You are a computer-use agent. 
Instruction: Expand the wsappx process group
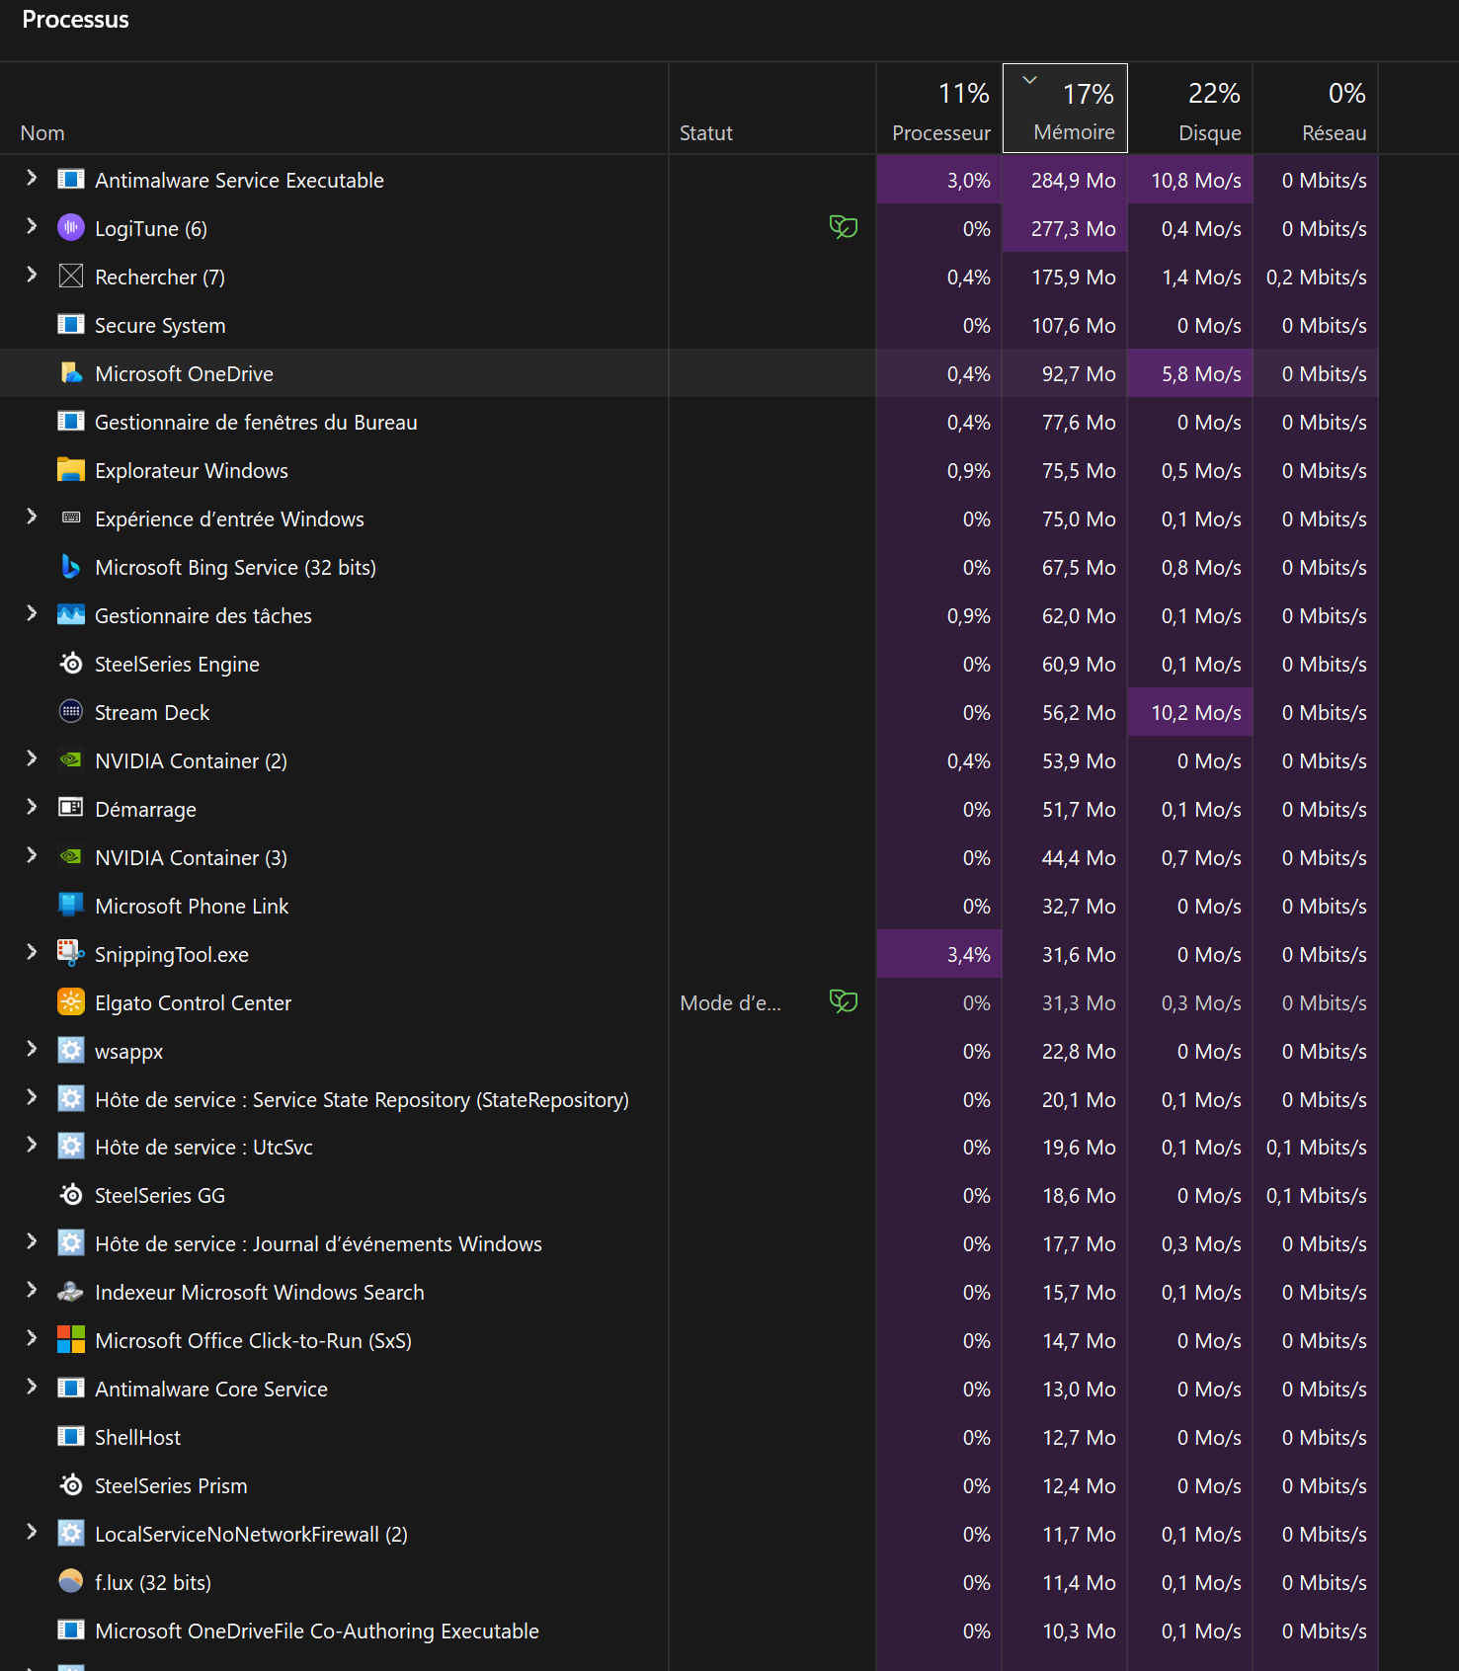pyautogui.click(x=32, y=1050)
